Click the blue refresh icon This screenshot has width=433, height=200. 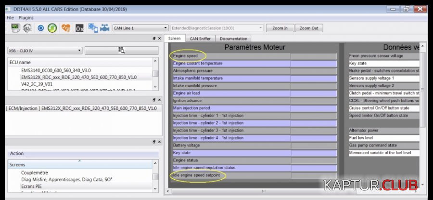point(41,28)
